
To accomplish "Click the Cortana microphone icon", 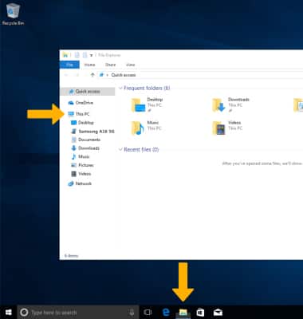I will (132, 313).
